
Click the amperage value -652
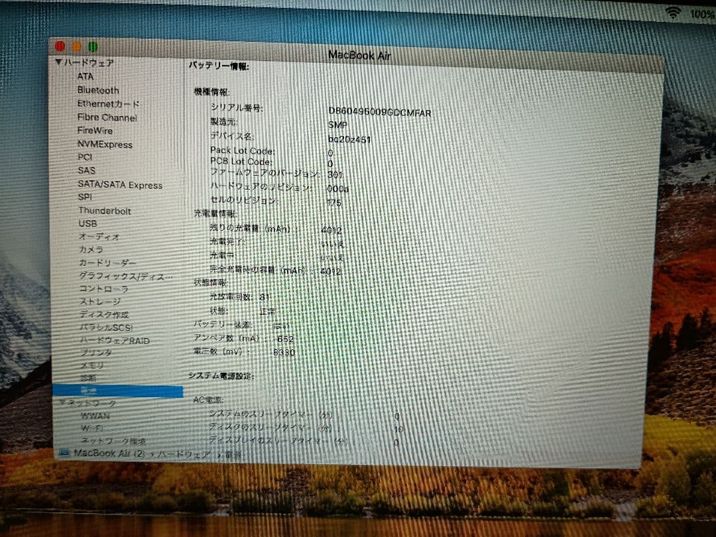point(284,339)
